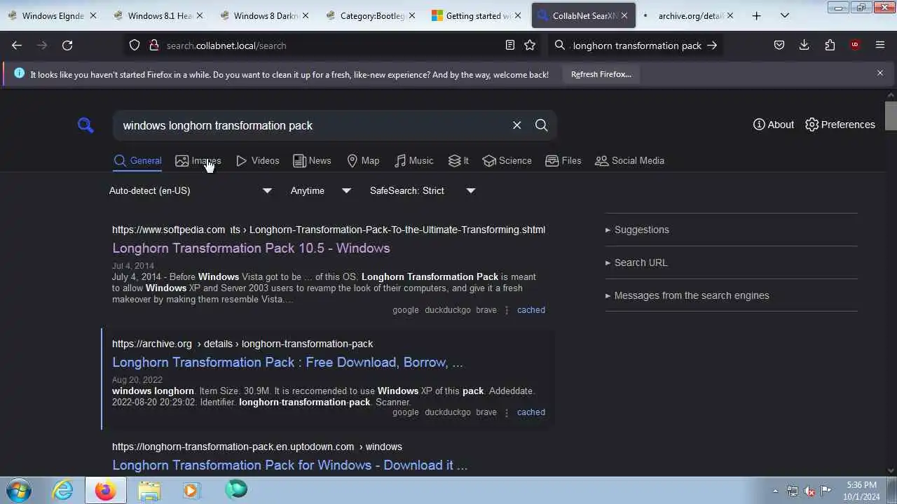The image size is (897, 504).
Task: Click page vertical scrollbar thumb
Action: [891, 115]
